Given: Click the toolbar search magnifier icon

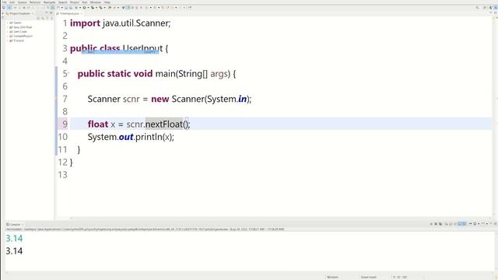Looking at the screenshot, I should tap(477, 8).
